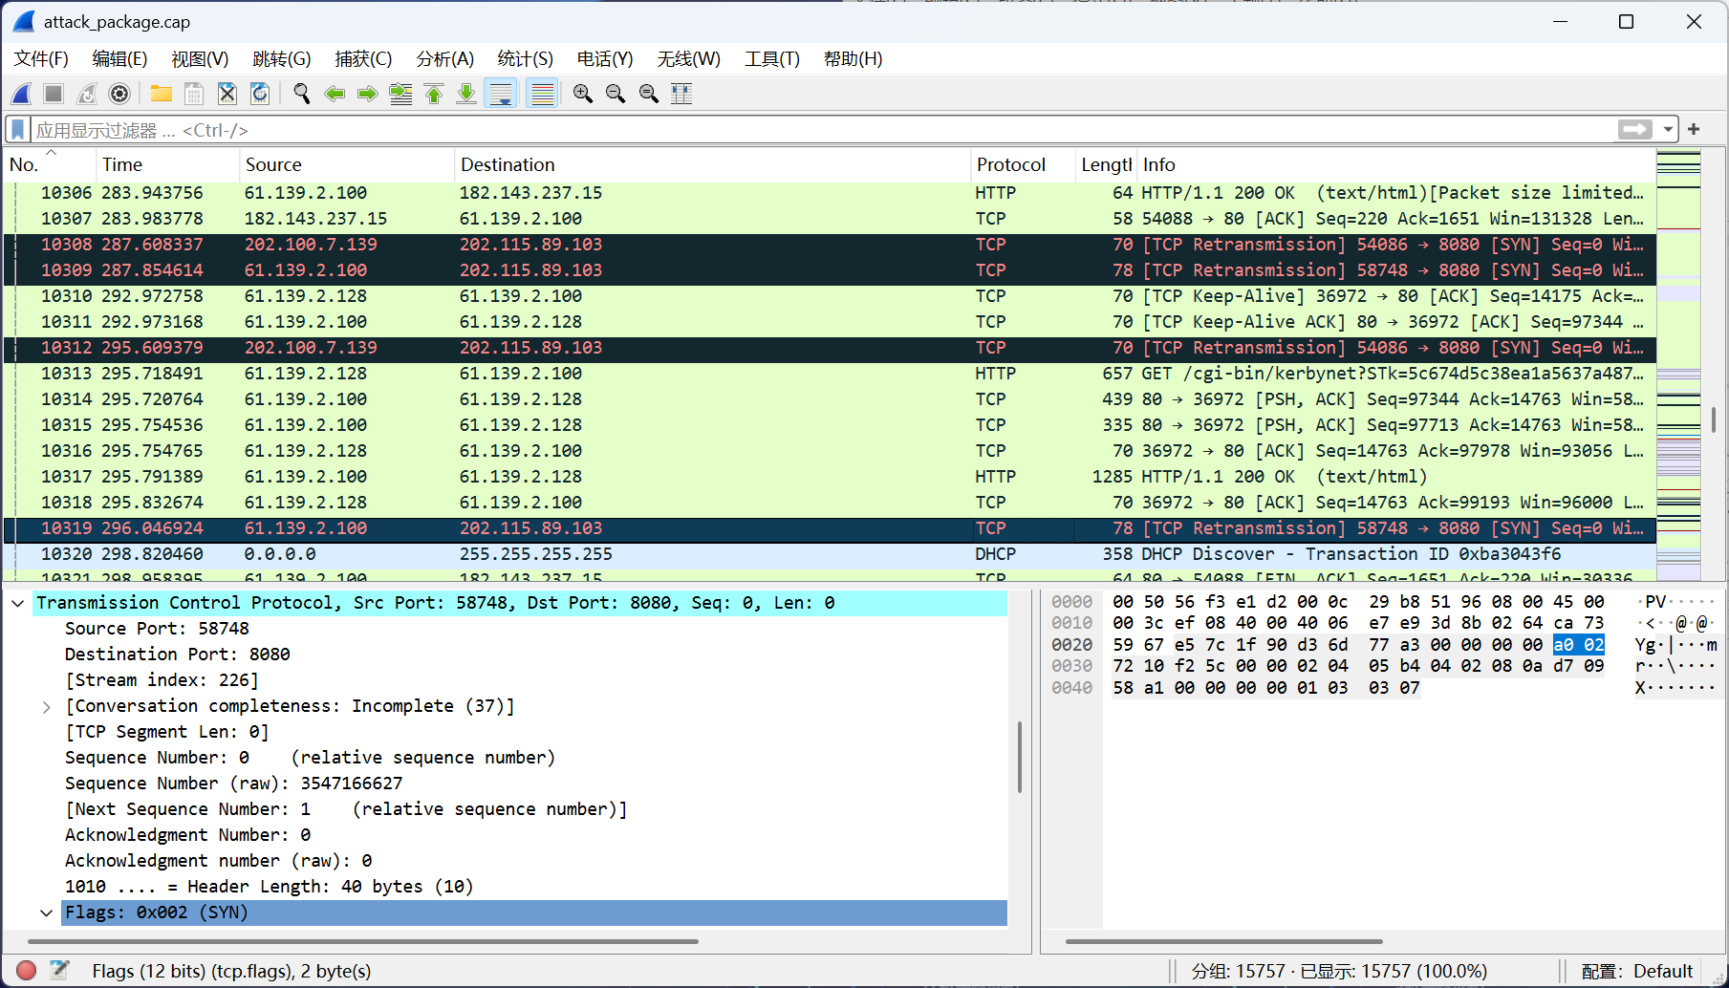
Task: Open capture options gear icon
Action: click(119, 94)
